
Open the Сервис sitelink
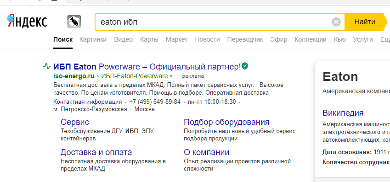(x=75, y=122)
